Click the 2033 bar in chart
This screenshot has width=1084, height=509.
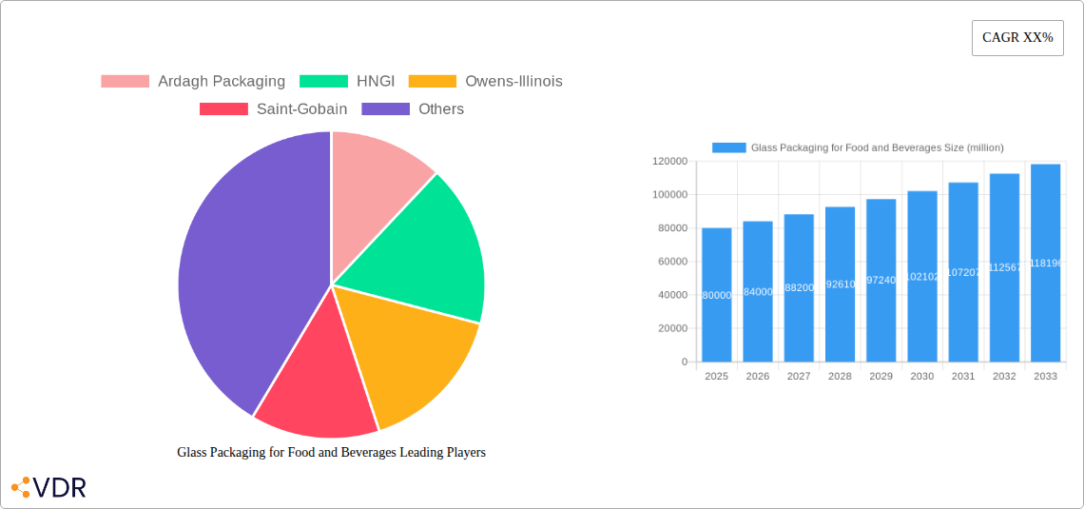pos(1045,263)
